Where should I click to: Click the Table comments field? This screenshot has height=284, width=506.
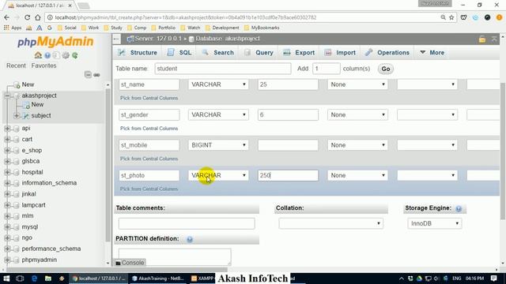point(187,223)
